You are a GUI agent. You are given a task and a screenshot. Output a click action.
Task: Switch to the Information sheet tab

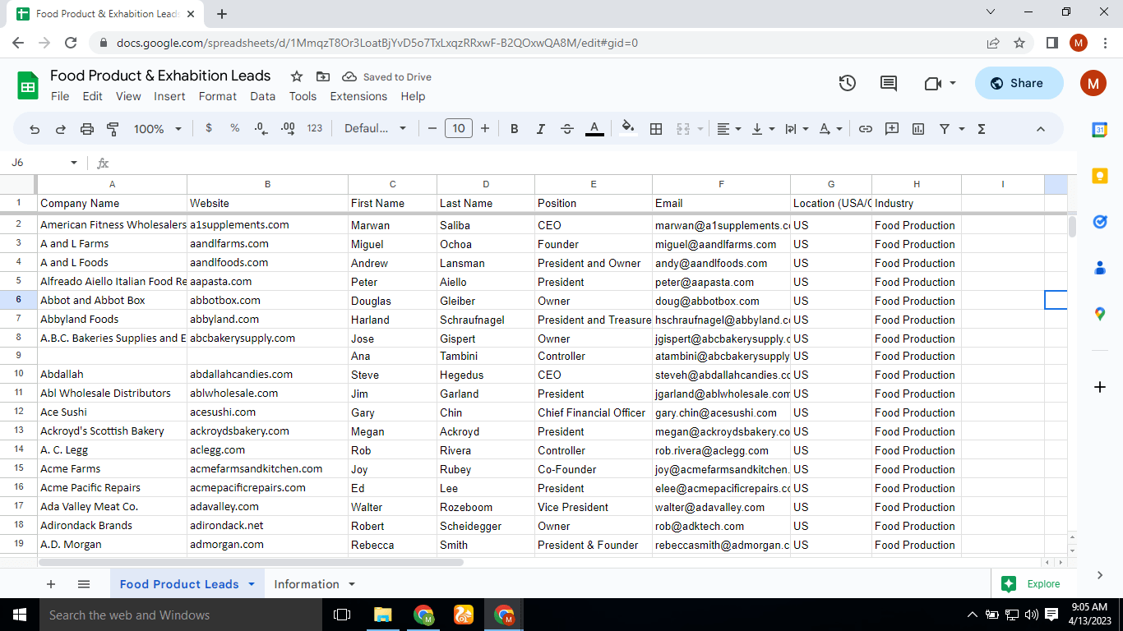pyautogui.click(x=307, y=584)
